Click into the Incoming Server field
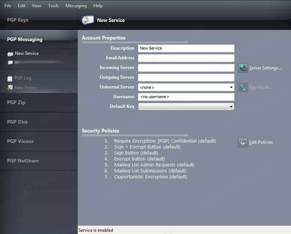The height and width of the screenshot is (234, 291). coord(186,68)
